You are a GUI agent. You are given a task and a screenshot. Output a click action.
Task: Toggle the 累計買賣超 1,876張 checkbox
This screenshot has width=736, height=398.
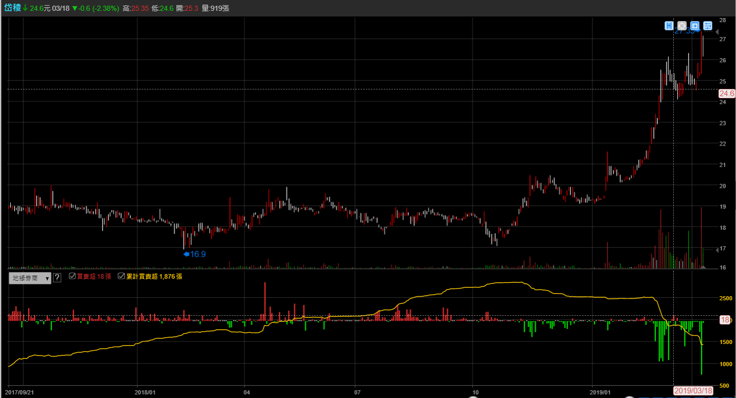pyautogui.click(x=121, y=277)
